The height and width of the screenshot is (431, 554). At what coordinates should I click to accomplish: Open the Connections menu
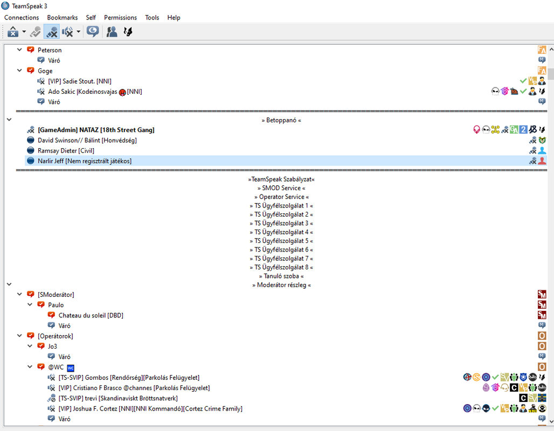click(22, 17)
